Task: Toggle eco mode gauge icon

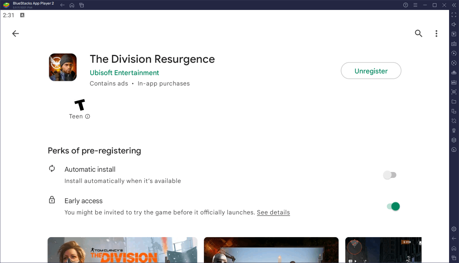Action: tap(454, 150)
